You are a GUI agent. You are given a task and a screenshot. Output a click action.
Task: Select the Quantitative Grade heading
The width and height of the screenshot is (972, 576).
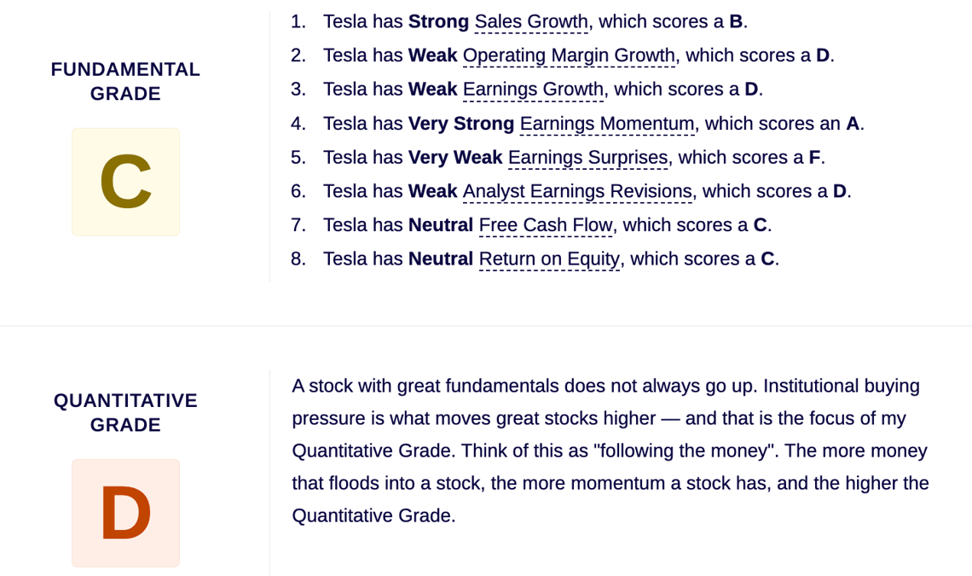tap(126, 413)
